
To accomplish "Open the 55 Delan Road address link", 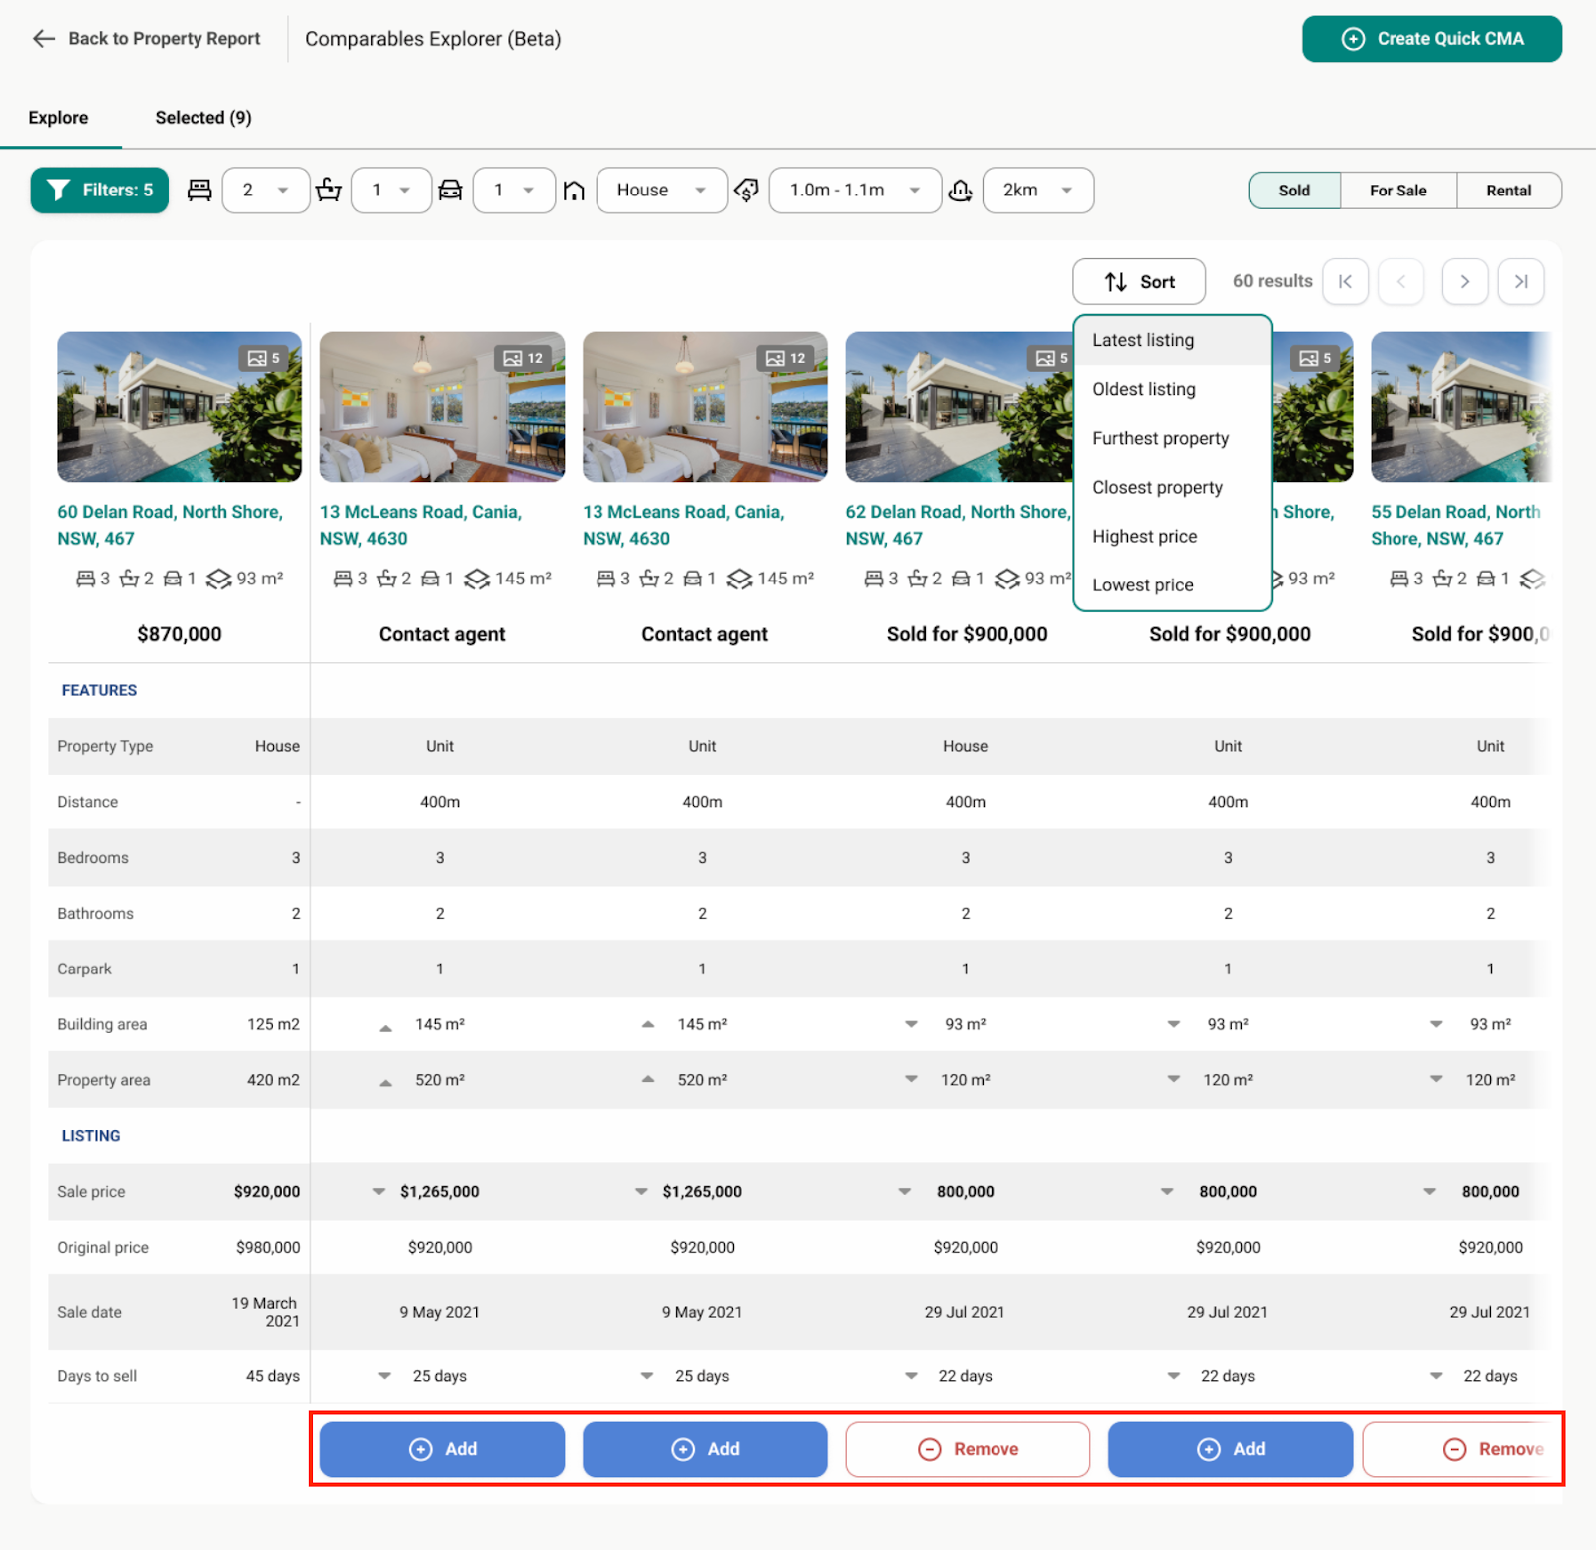I will 1454,525.
